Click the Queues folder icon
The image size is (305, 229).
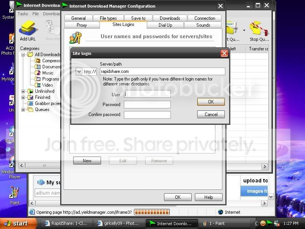30,110
